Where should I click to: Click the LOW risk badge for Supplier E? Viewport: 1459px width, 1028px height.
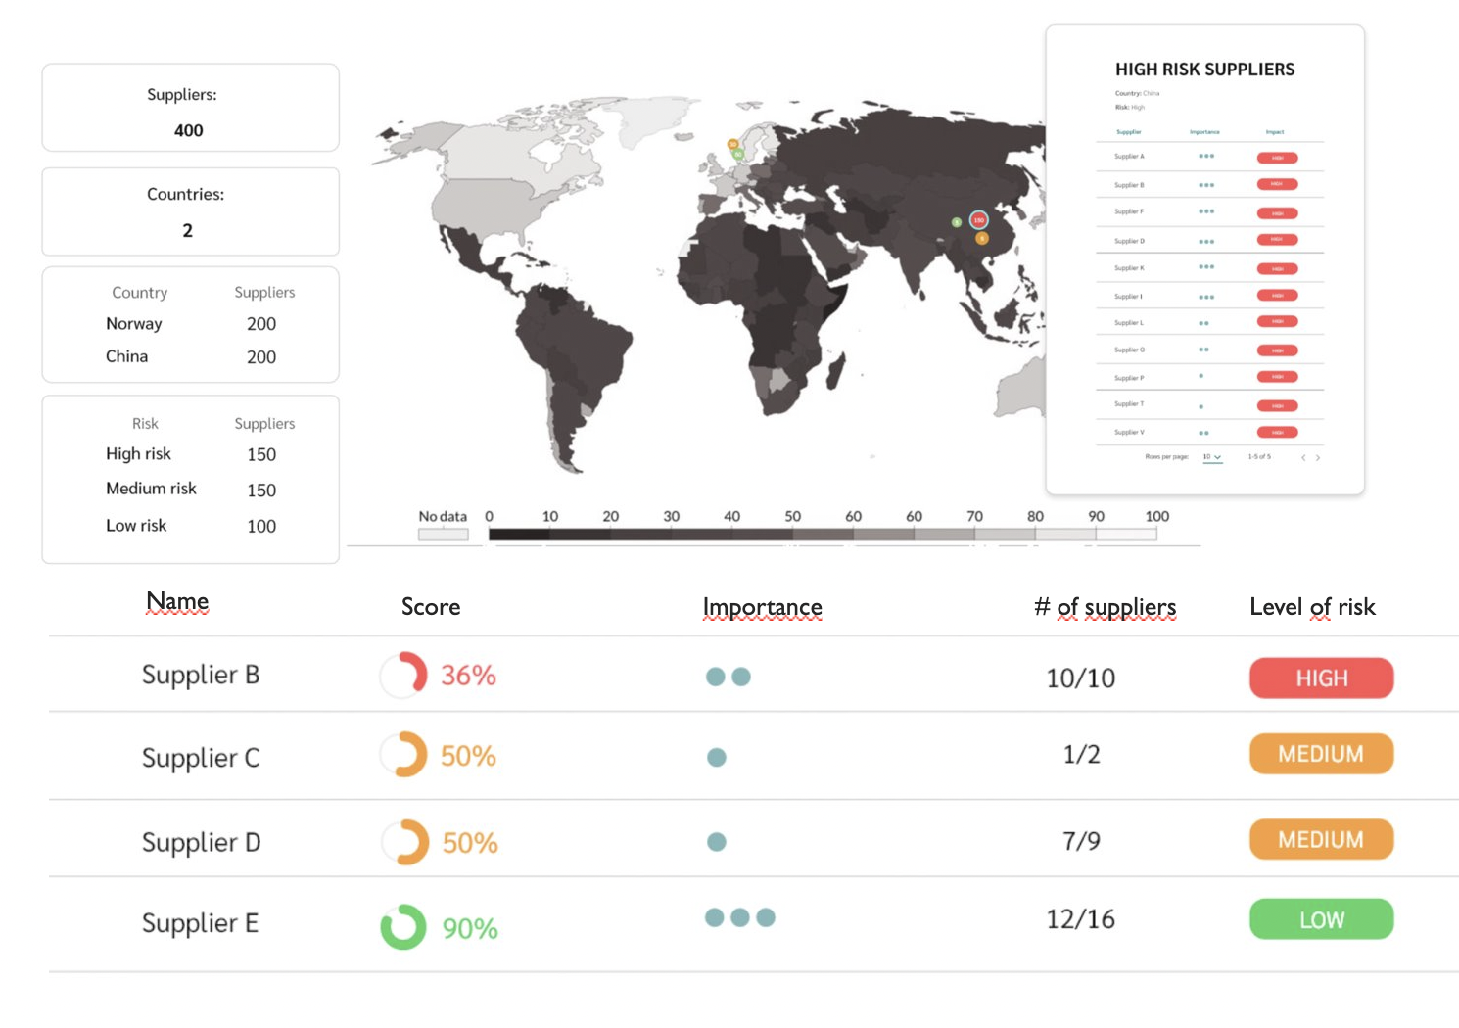coord(1321,919)
